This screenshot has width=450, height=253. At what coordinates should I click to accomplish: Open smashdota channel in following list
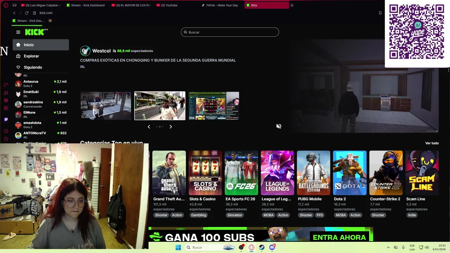coord(41,125)
